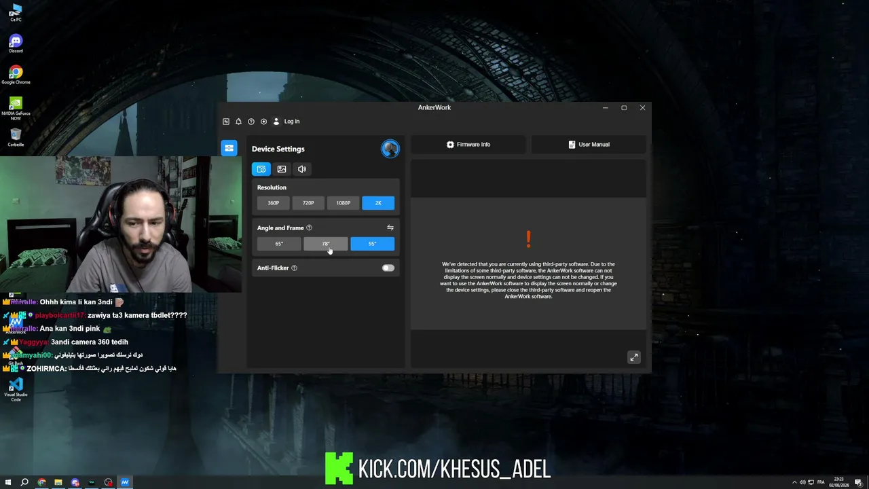This screenshot has width=869, height=489.
Task: Open the User Manual
Action: [589, 145]
